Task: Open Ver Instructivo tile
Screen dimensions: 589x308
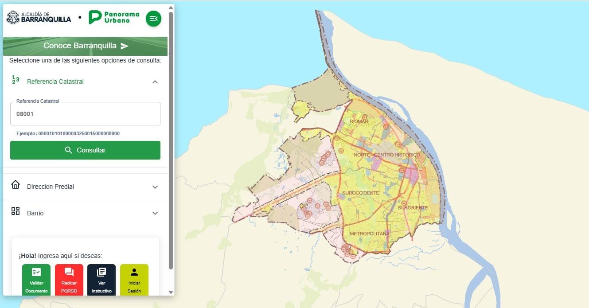Action: (x=101, y=280)
